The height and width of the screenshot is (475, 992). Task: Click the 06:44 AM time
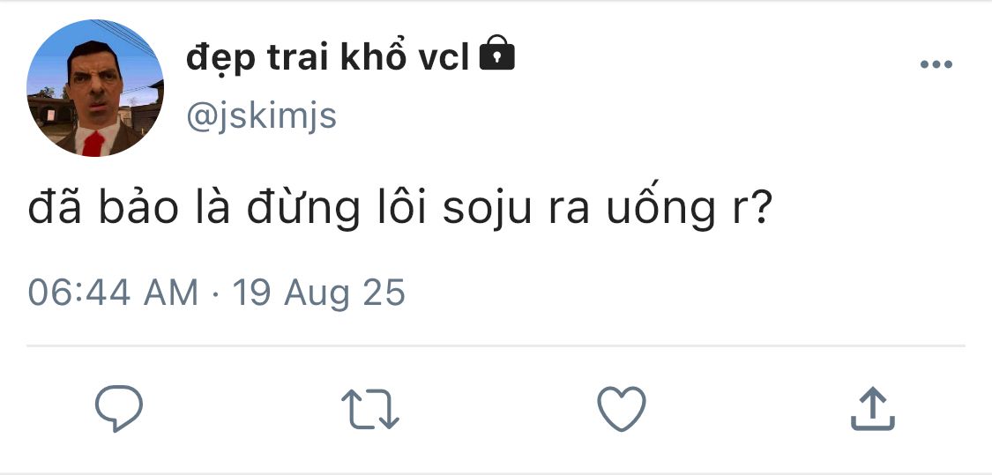pyautogui.click(x=113, y=292)
